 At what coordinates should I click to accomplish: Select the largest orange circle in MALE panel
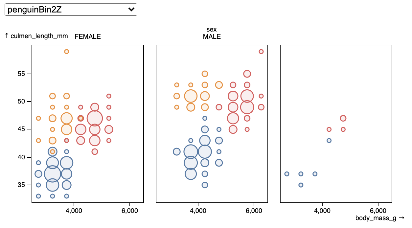pyautogui.click(x=191, y=96)
